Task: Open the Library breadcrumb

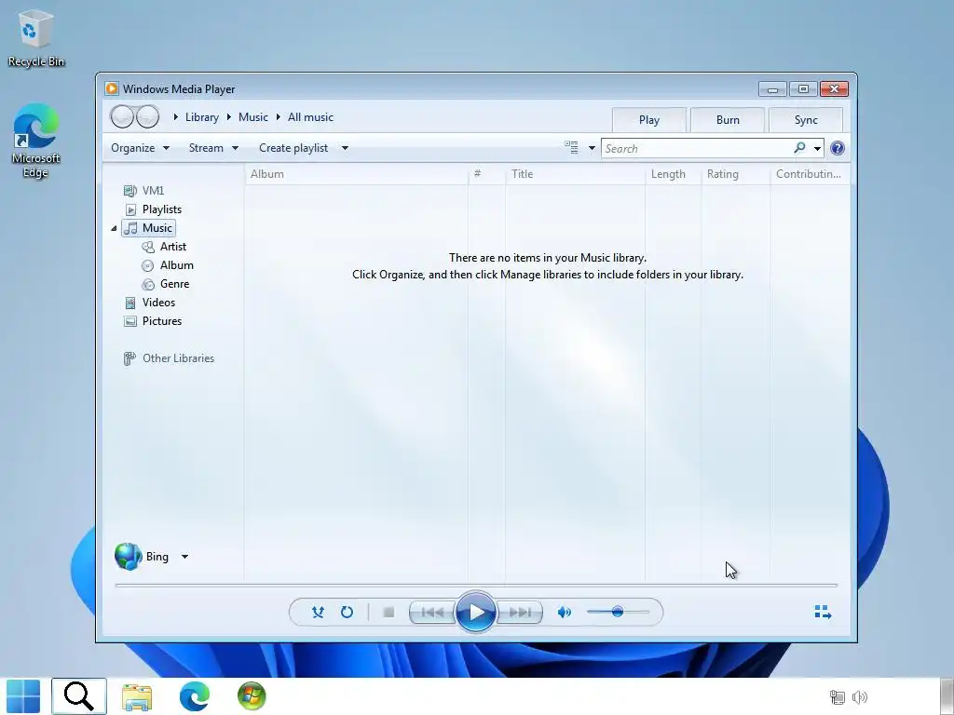Action: tap(202, 117)
